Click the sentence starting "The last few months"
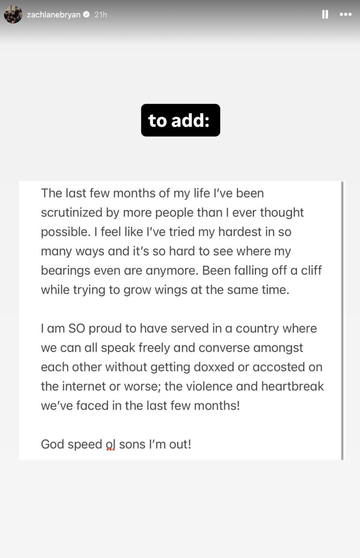This screenshot has height=558, width=360. point(152,193)
